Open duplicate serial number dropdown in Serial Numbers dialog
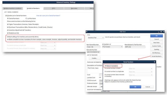 141,72
